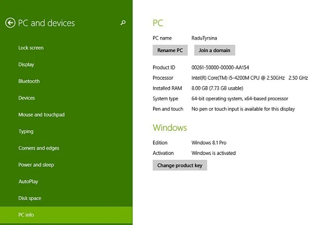Screen dimensions: 333x225
Task: Go to the Bluetooth settings
Action: [29, 81]
